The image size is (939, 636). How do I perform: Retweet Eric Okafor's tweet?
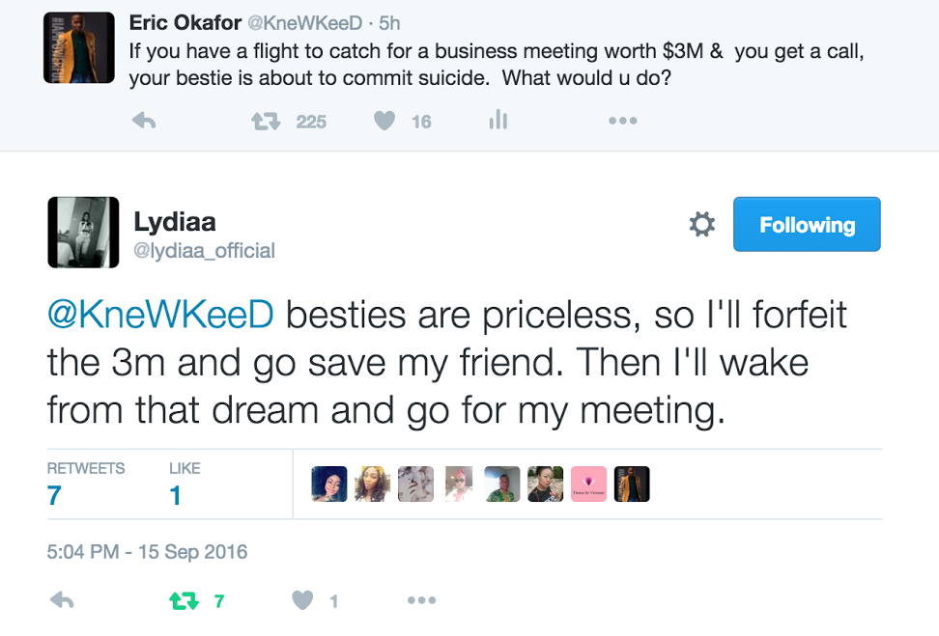tap(265, 121)
